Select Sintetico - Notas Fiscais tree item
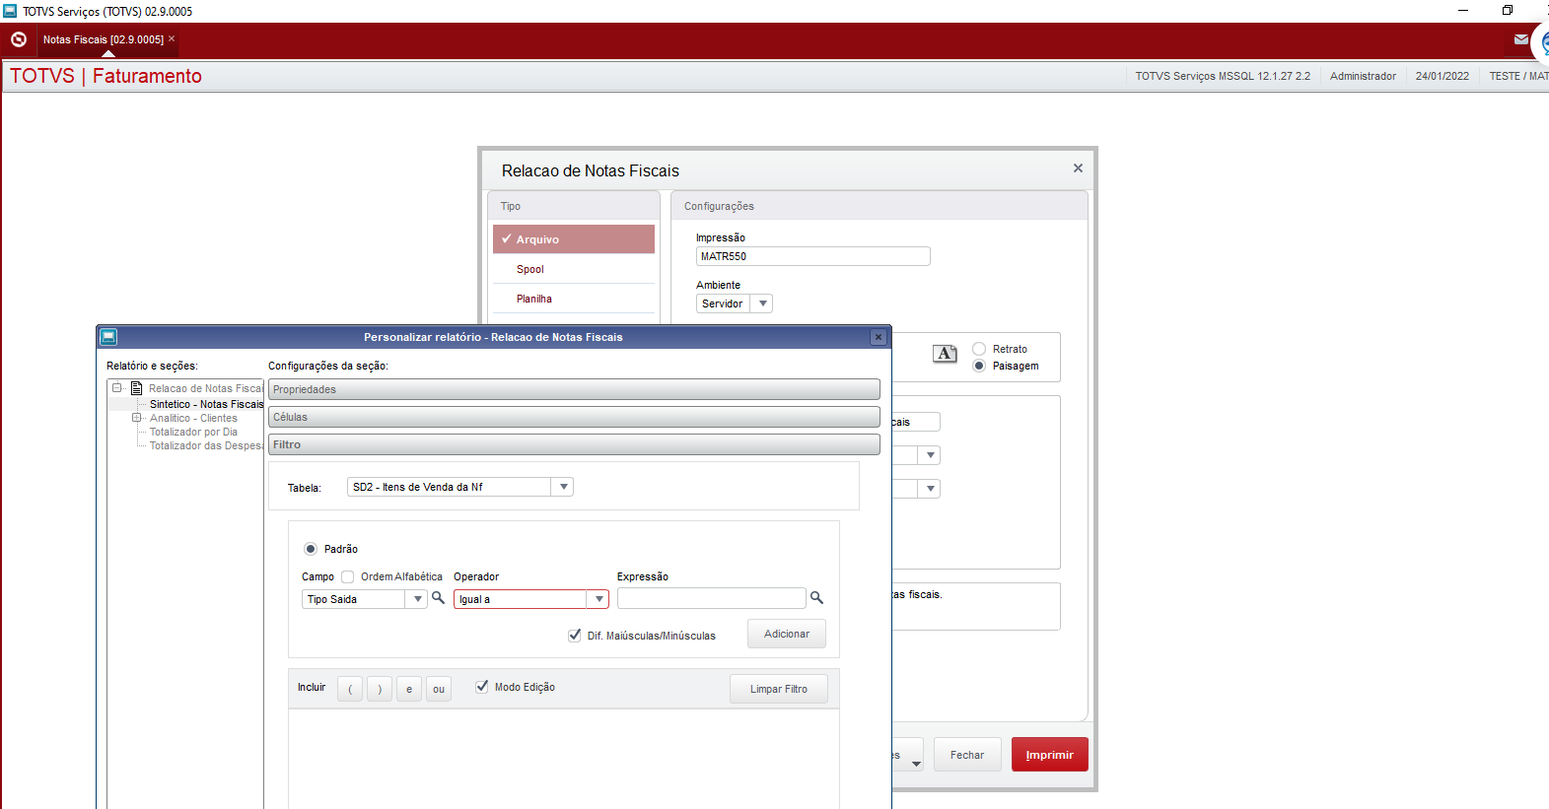This screenshot has height=809, width=1549. 206,404
